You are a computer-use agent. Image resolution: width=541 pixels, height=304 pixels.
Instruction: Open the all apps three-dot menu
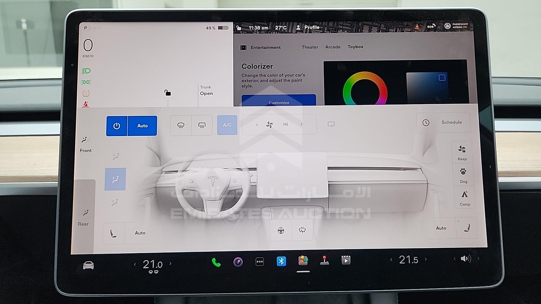260,262
